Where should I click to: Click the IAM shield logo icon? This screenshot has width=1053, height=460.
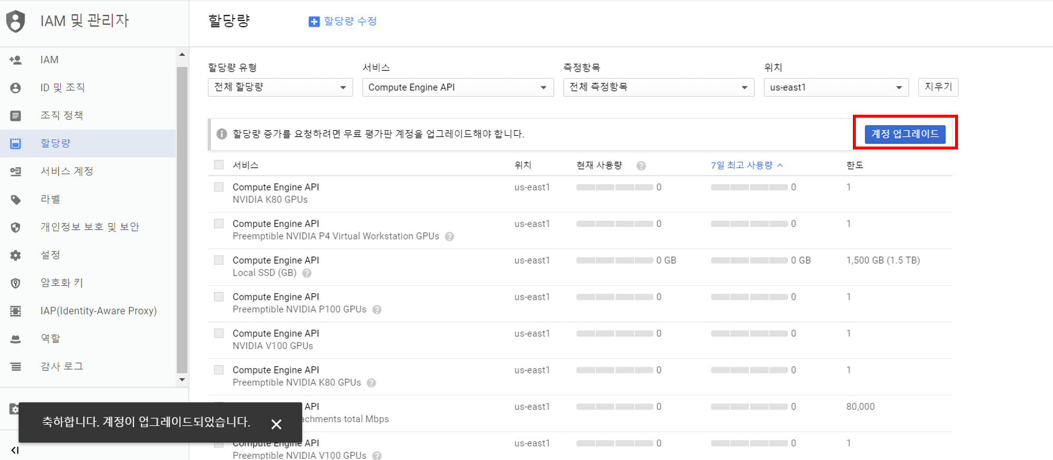(16, 21)
